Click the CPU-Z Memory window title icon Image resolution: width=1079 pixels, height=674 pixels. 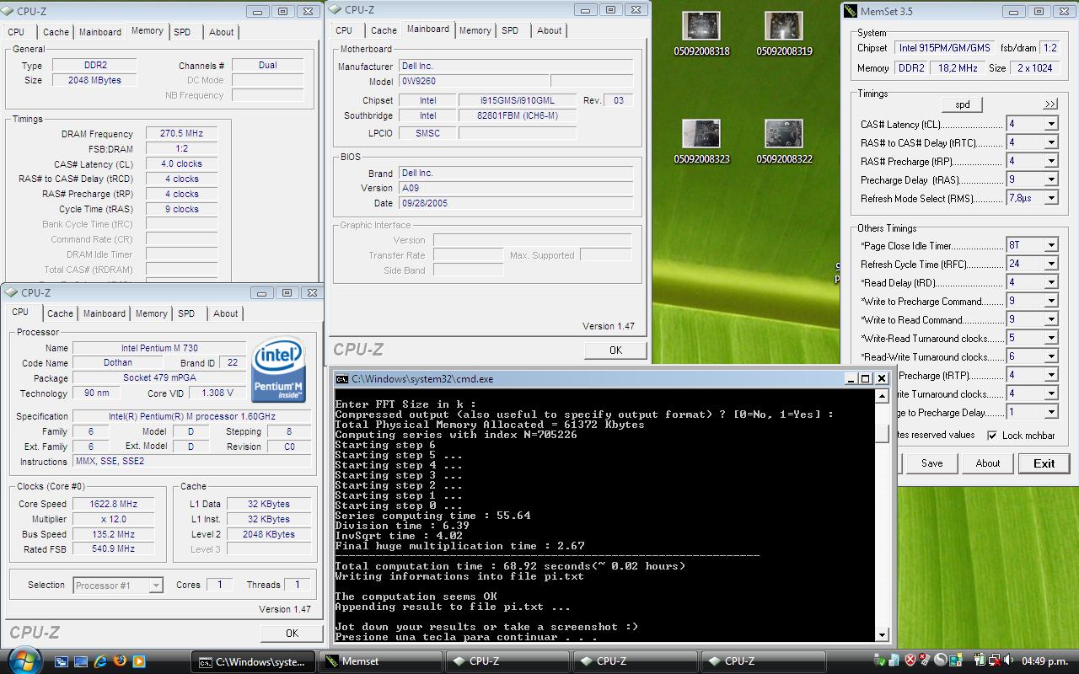[10, 11]
